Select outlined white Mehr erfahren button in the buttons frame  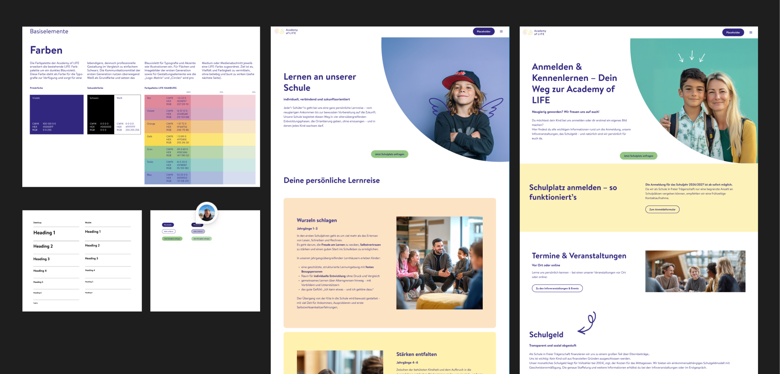[x=169, y=231]
